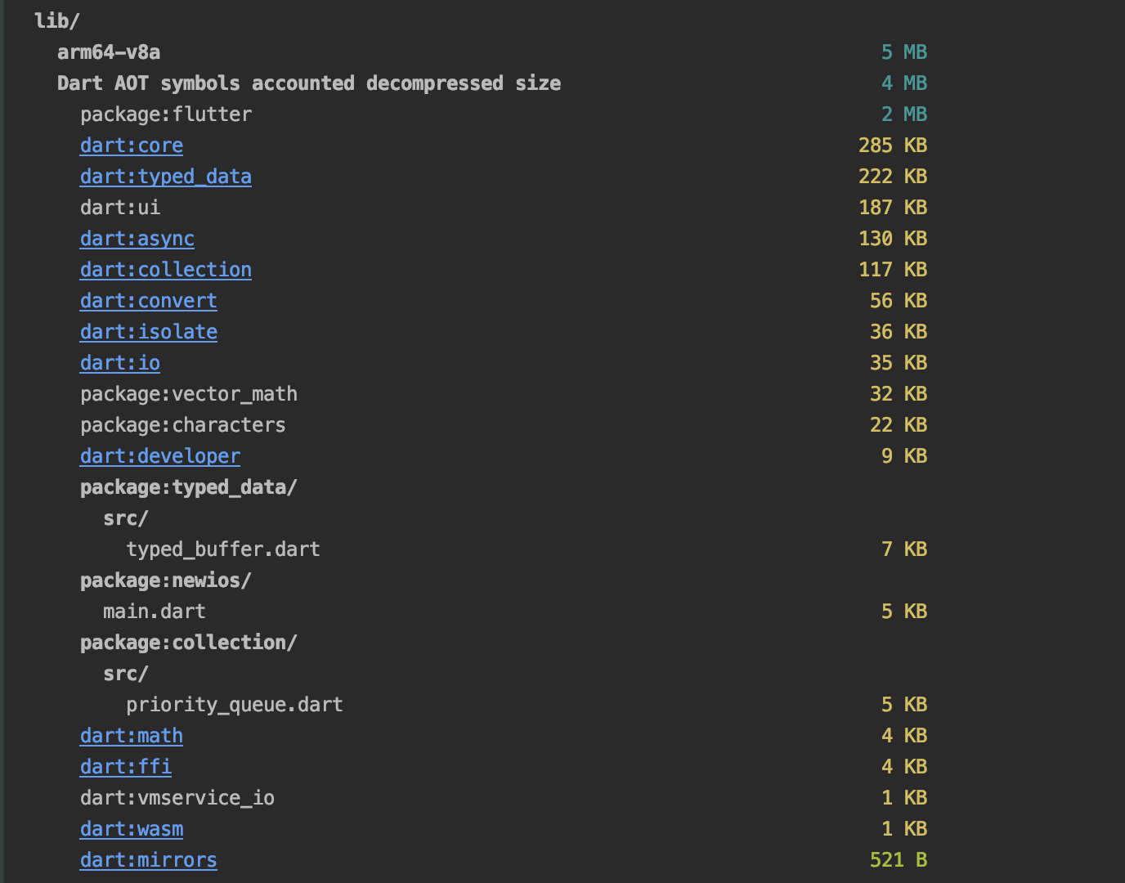Select the lib/ directory heading
The height and width of the screenshot is (883, 1125).
click(57, 21)
